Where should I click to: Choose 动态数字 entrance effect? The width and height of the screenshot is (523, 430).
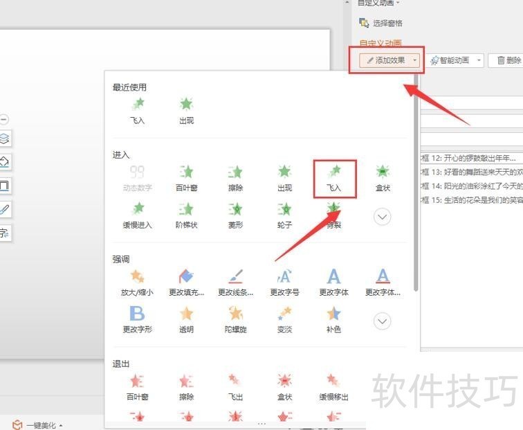137,179
